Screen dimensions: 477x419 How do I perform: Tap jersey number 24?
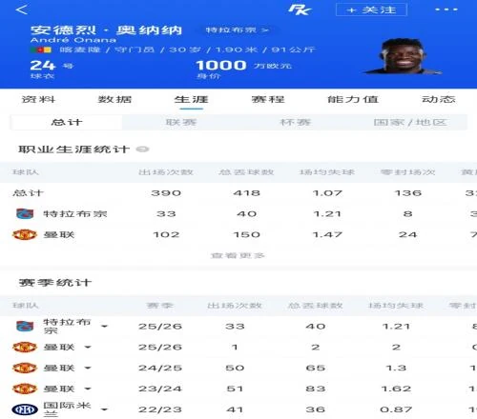tap(43, 66)
